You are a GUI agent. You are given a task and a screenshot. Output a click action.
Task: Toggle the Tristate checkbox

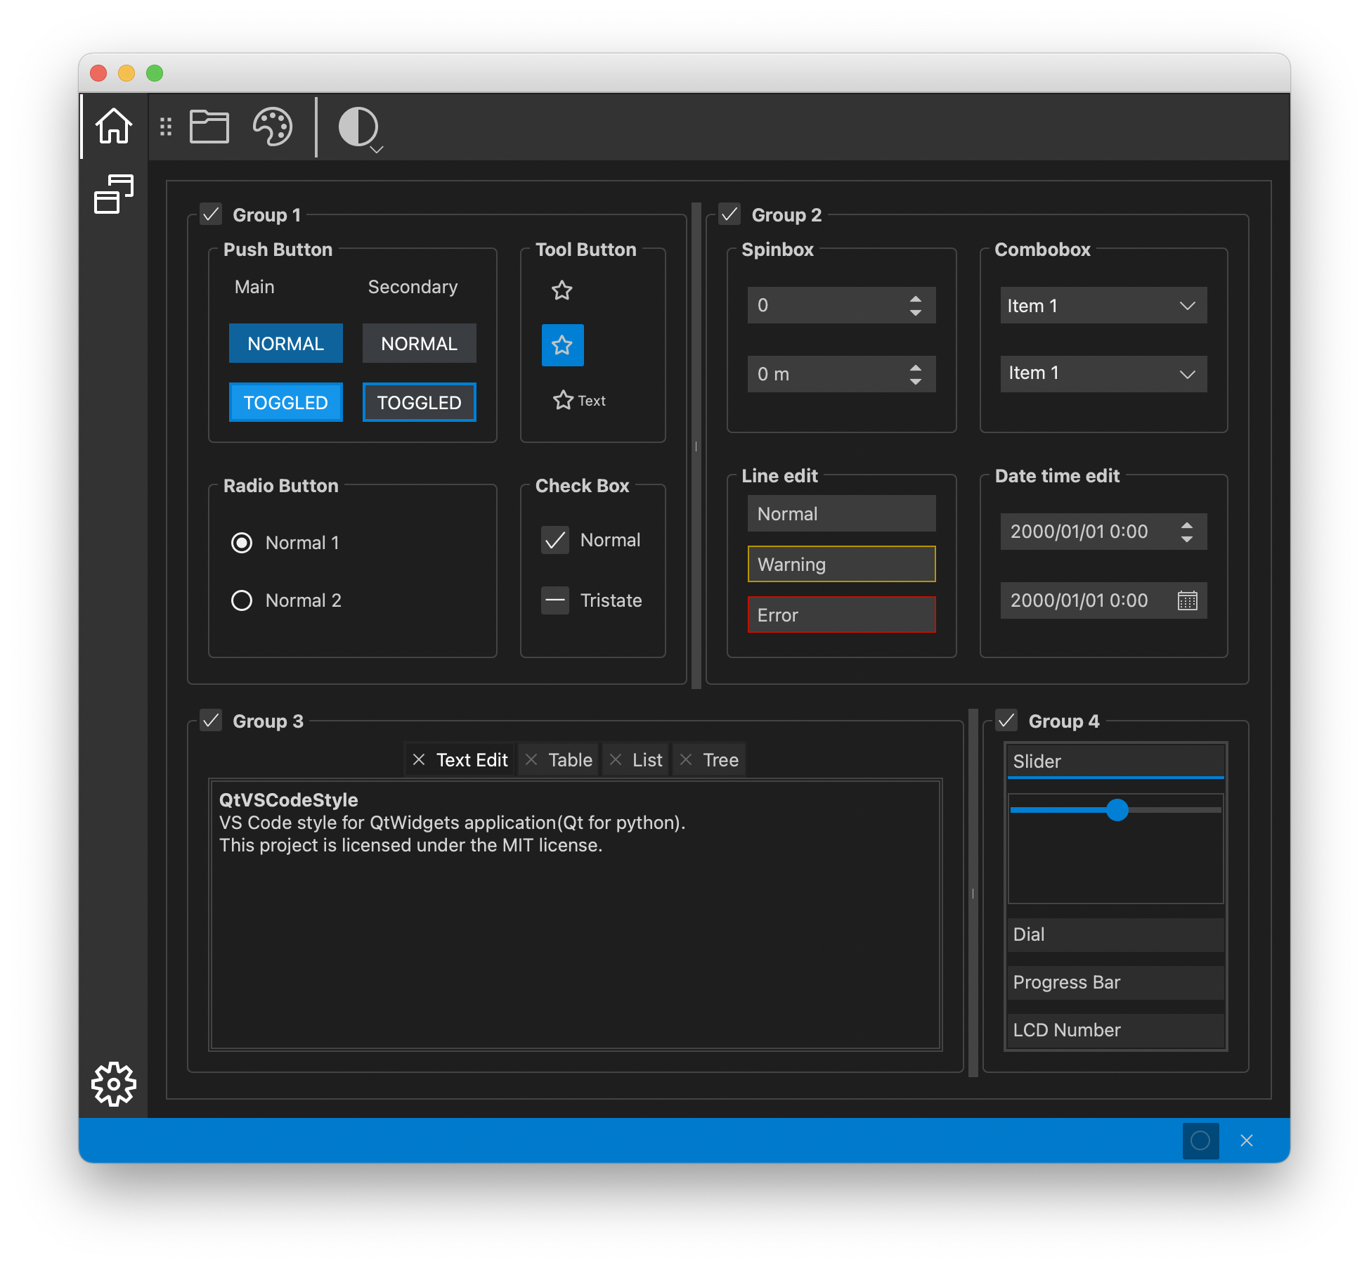point(555,600)
